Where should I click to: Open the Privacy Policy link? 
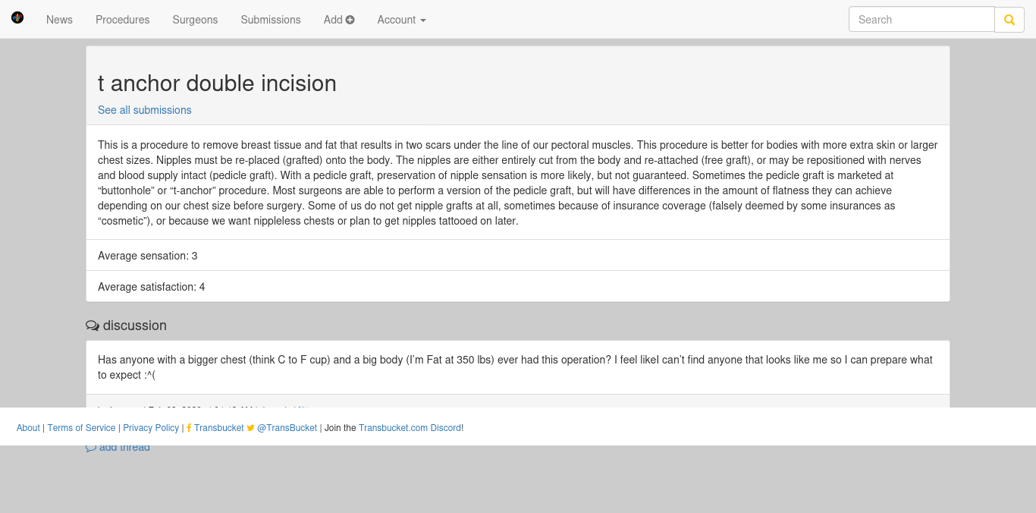click(x=151, y=428)
